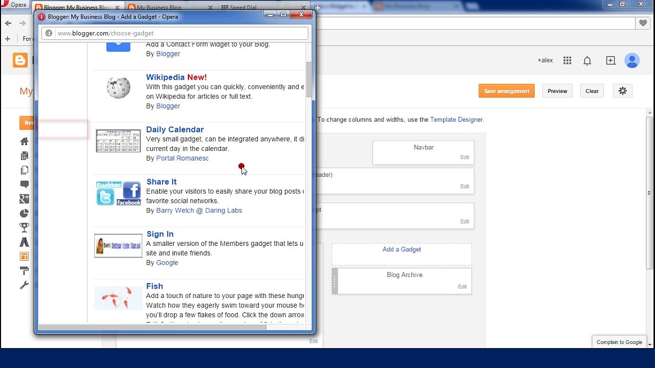Open the Opera main menu button
Screen dimensions: 655x368
14,5
